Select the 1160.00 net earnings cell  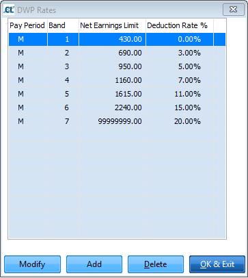click(x=112, y=80)
